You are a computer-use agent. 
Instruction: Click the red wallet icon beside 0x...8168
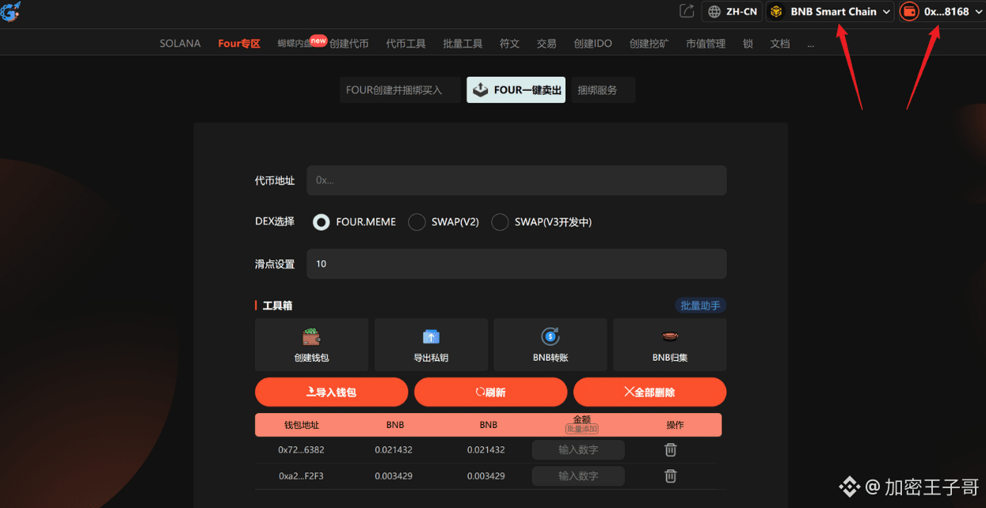point(908,11)
